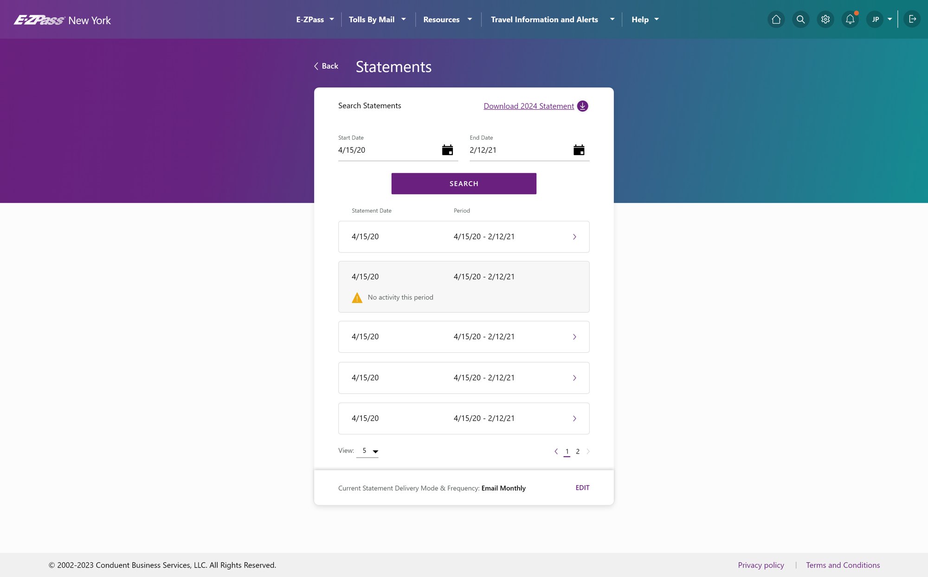The width and height of the screenshot is (928, 577).
Task: Expand the Help menu
Action: [645, 19]
